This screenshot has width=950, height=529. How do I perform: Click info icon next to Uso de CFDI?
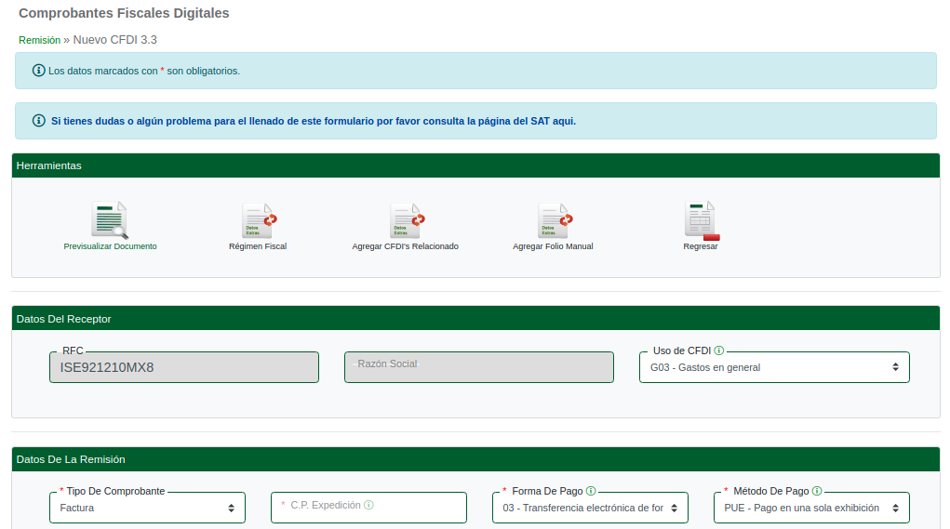pos(719,351)
